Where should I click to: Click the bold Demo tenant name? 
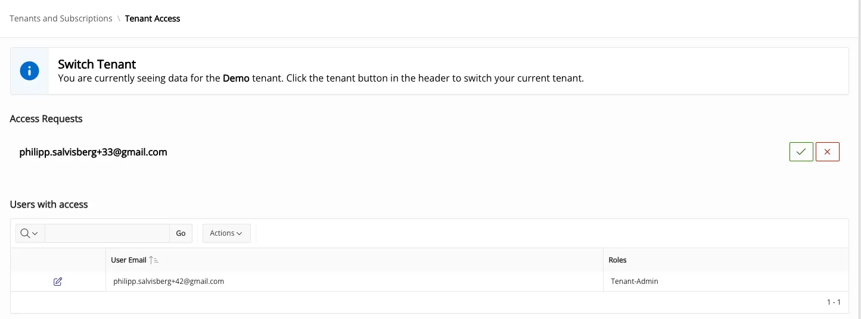236,79
